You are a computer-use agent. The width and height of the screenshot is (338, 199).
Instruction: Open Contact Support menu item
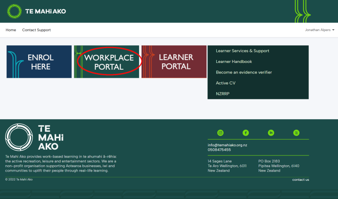[x=36, y=30]
